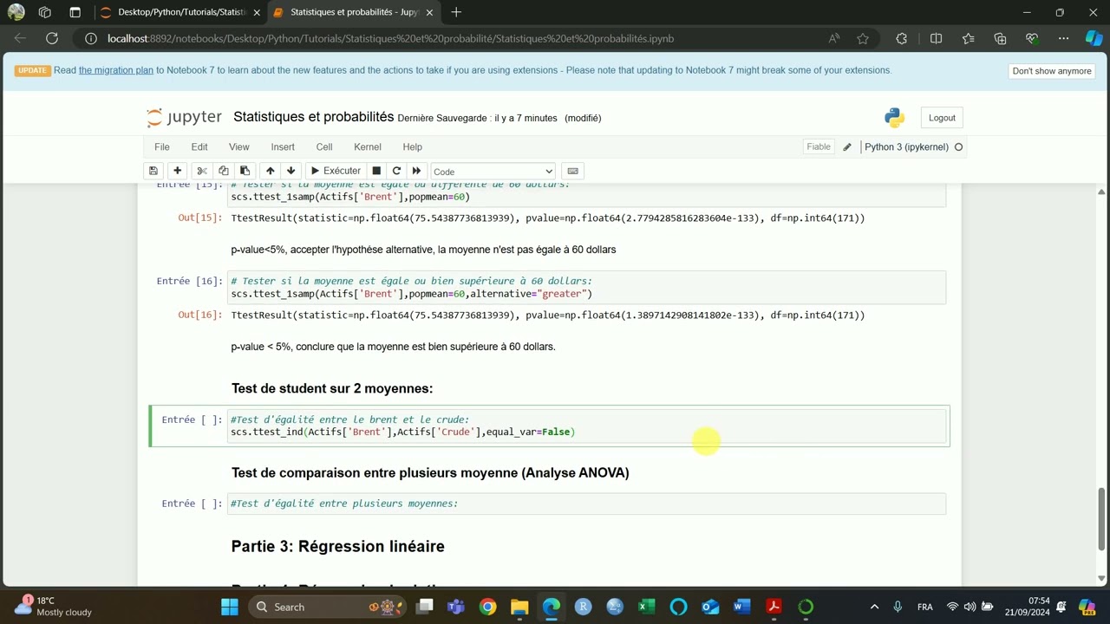This screenshot has height=624, width=1110.
Task: Open the Copilot sidebar icon in Edge
Action: (x=1094, y=38)
